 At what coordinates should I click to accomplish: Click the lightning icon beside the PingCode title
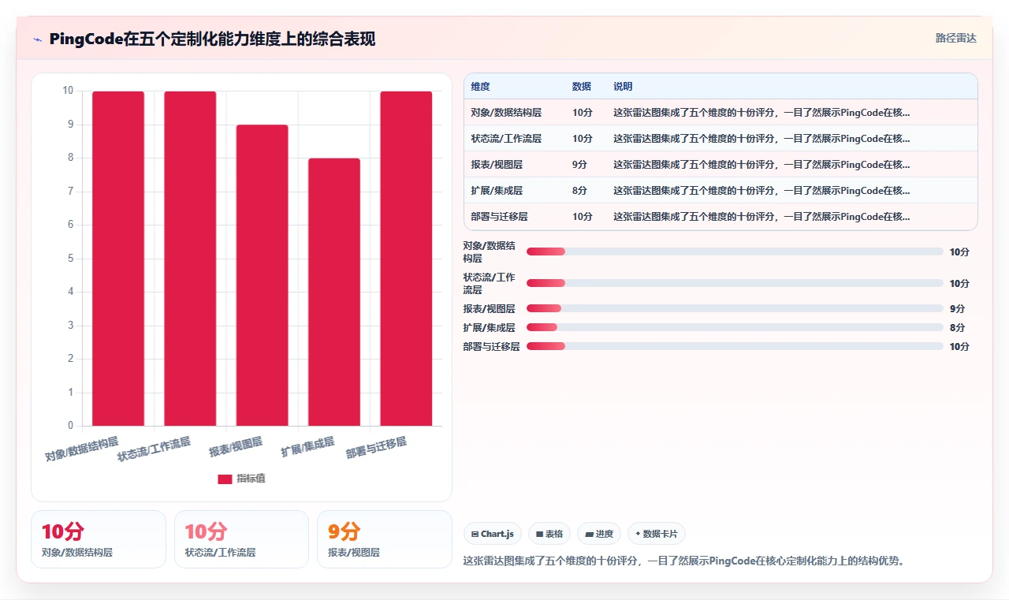[37, 39]
